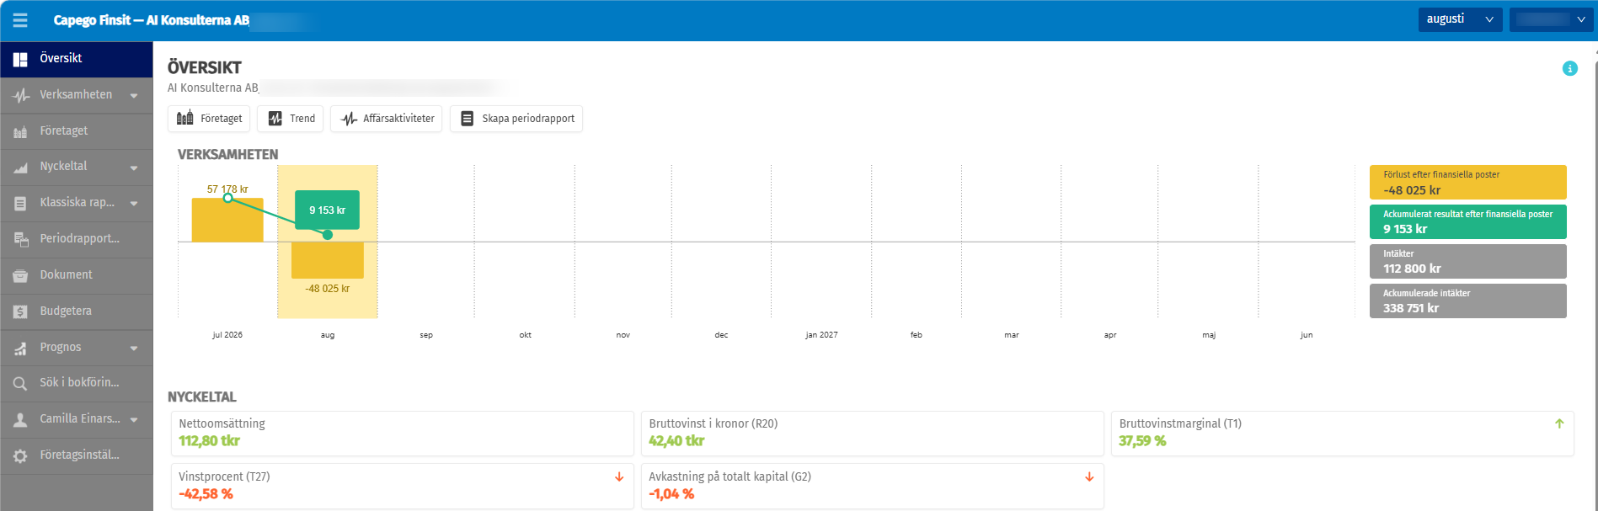Click the yellow Förlust efter finansiella poster tile

(x=1468, y=183)
